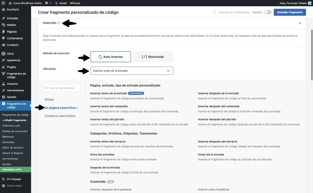Click the Medios media icon
The image size is (313, 193).
(3, 25)
